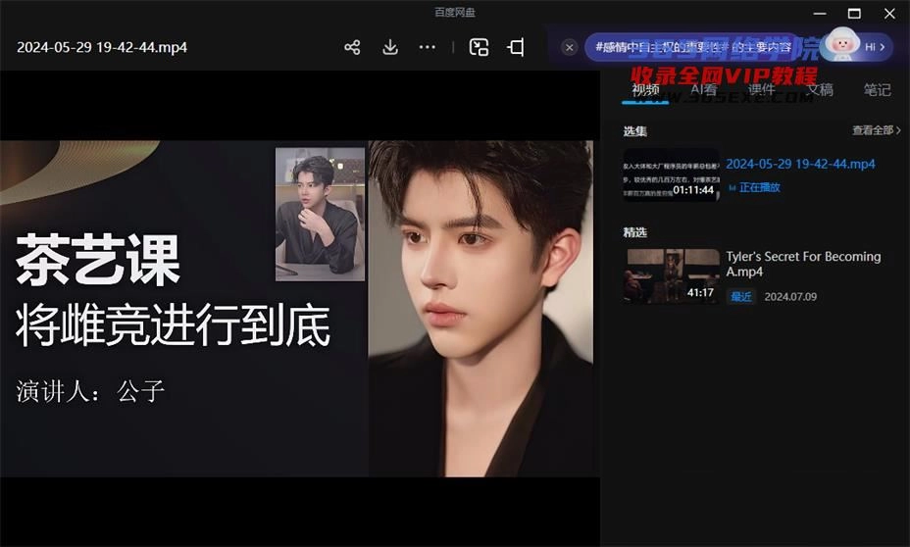Open the three-dot more options menu
The height and width of the screenshot is (547, 910).
[428, 47]
